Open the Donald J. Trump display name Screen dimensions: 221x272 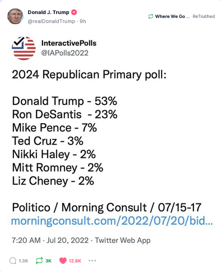(48, 12)
